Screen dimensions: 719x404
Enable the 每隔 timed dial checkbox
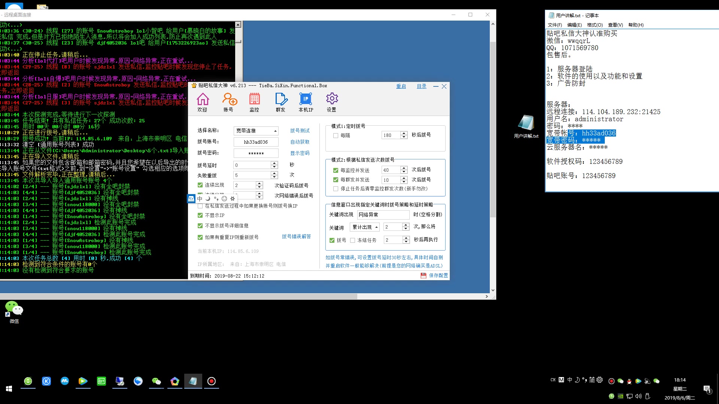point(336,135)
